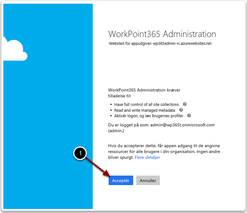
Task: Click 'Have full control of all site collections'
Action: (x=147, y=104)
